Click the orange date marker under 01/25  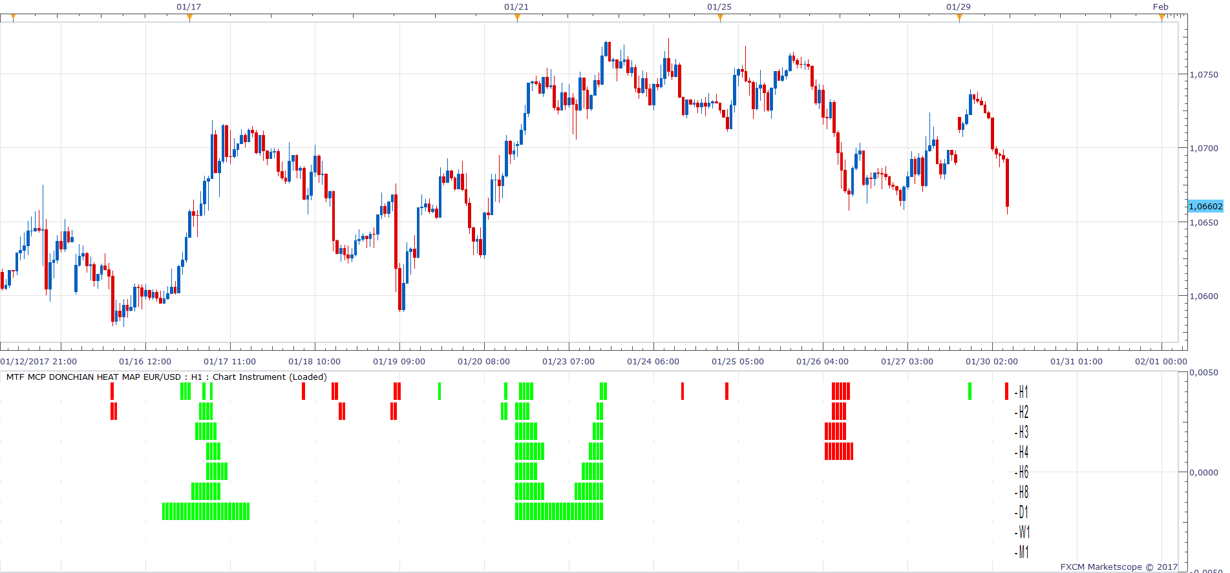point(720,17)
